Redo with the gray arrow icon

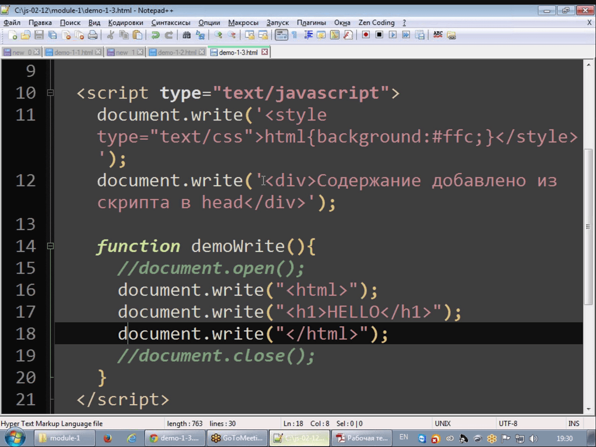[169, 35]
